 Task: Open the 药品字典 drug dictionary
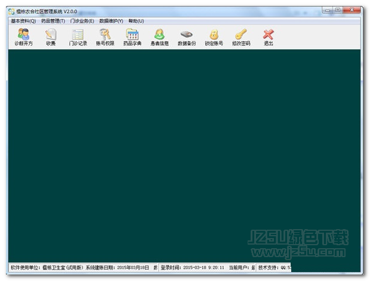click(132, 37)
